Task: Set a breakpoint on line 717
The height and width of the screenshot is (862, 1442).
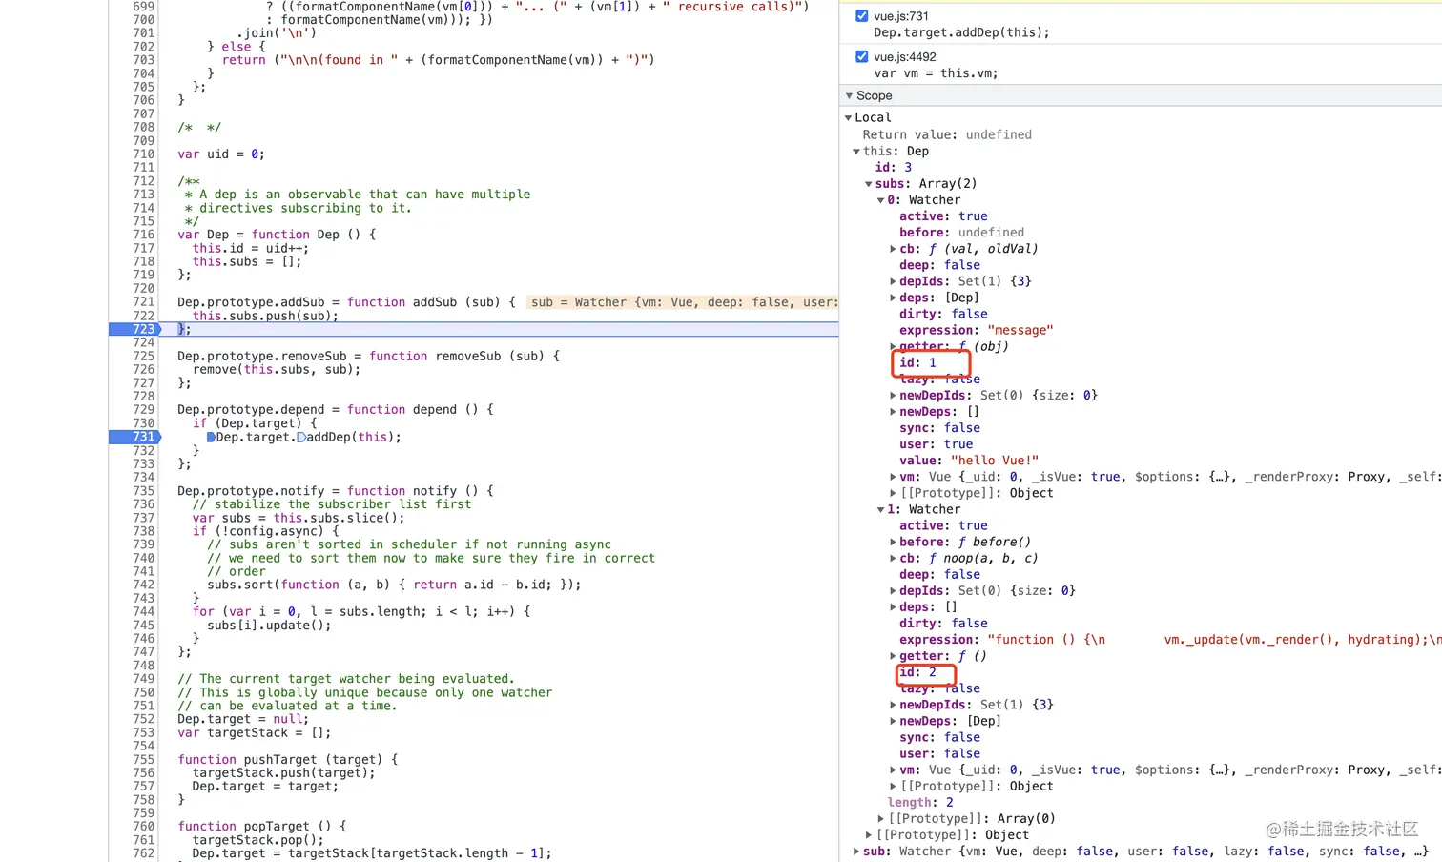Action: pos(143,248)
